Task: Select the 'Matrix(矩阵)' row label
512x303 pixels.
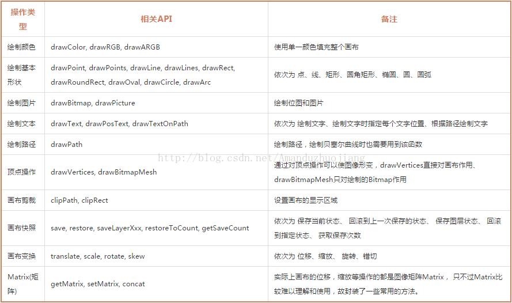Action: click(x=23, y=284)
